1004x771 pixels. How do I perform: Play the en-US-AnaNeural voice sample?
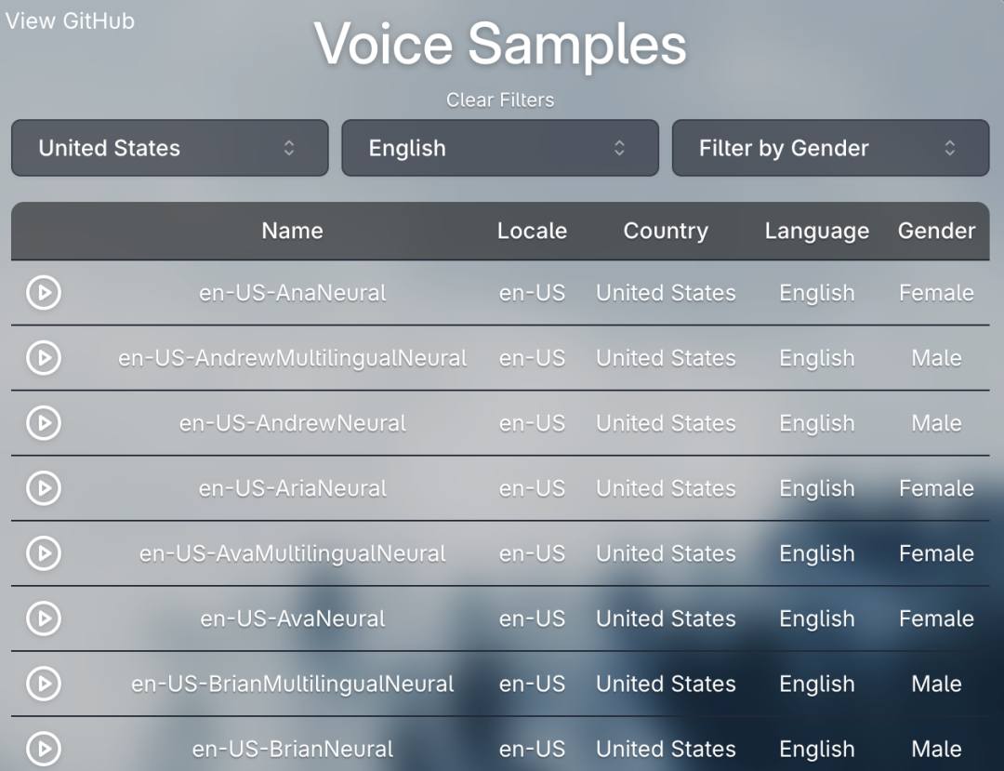(x=43, y=293)
